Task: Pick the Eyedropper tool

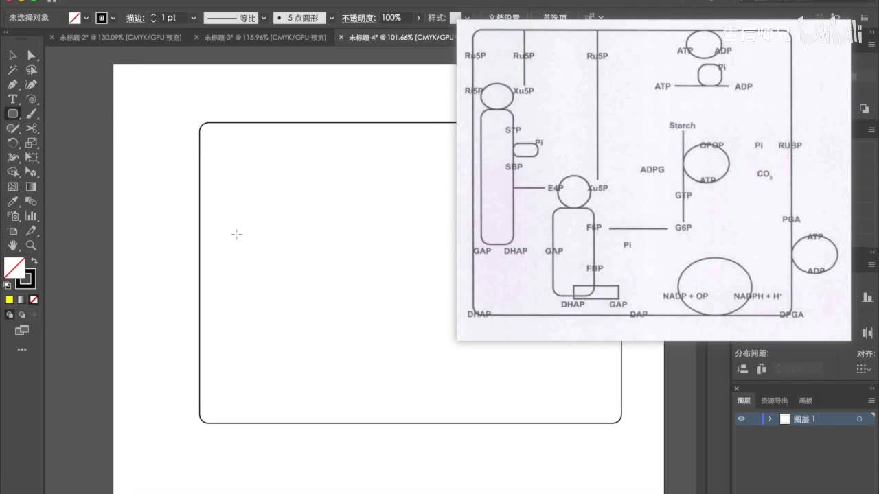Action: coord(12,201)
